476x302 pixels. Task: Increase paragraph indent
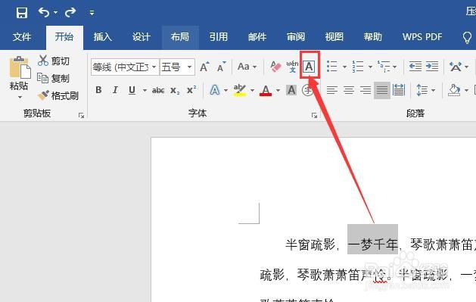coord(432,67)
